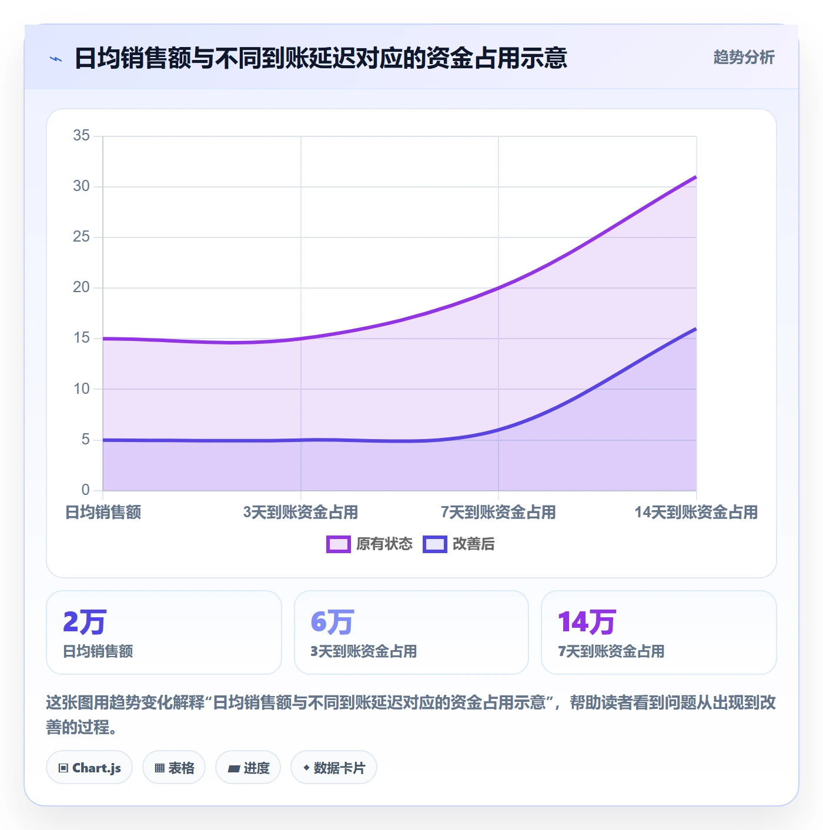823x830 pixels.
Task: Click the y-axis value 30
Action: pyautogui.click(x=81, y=186)
